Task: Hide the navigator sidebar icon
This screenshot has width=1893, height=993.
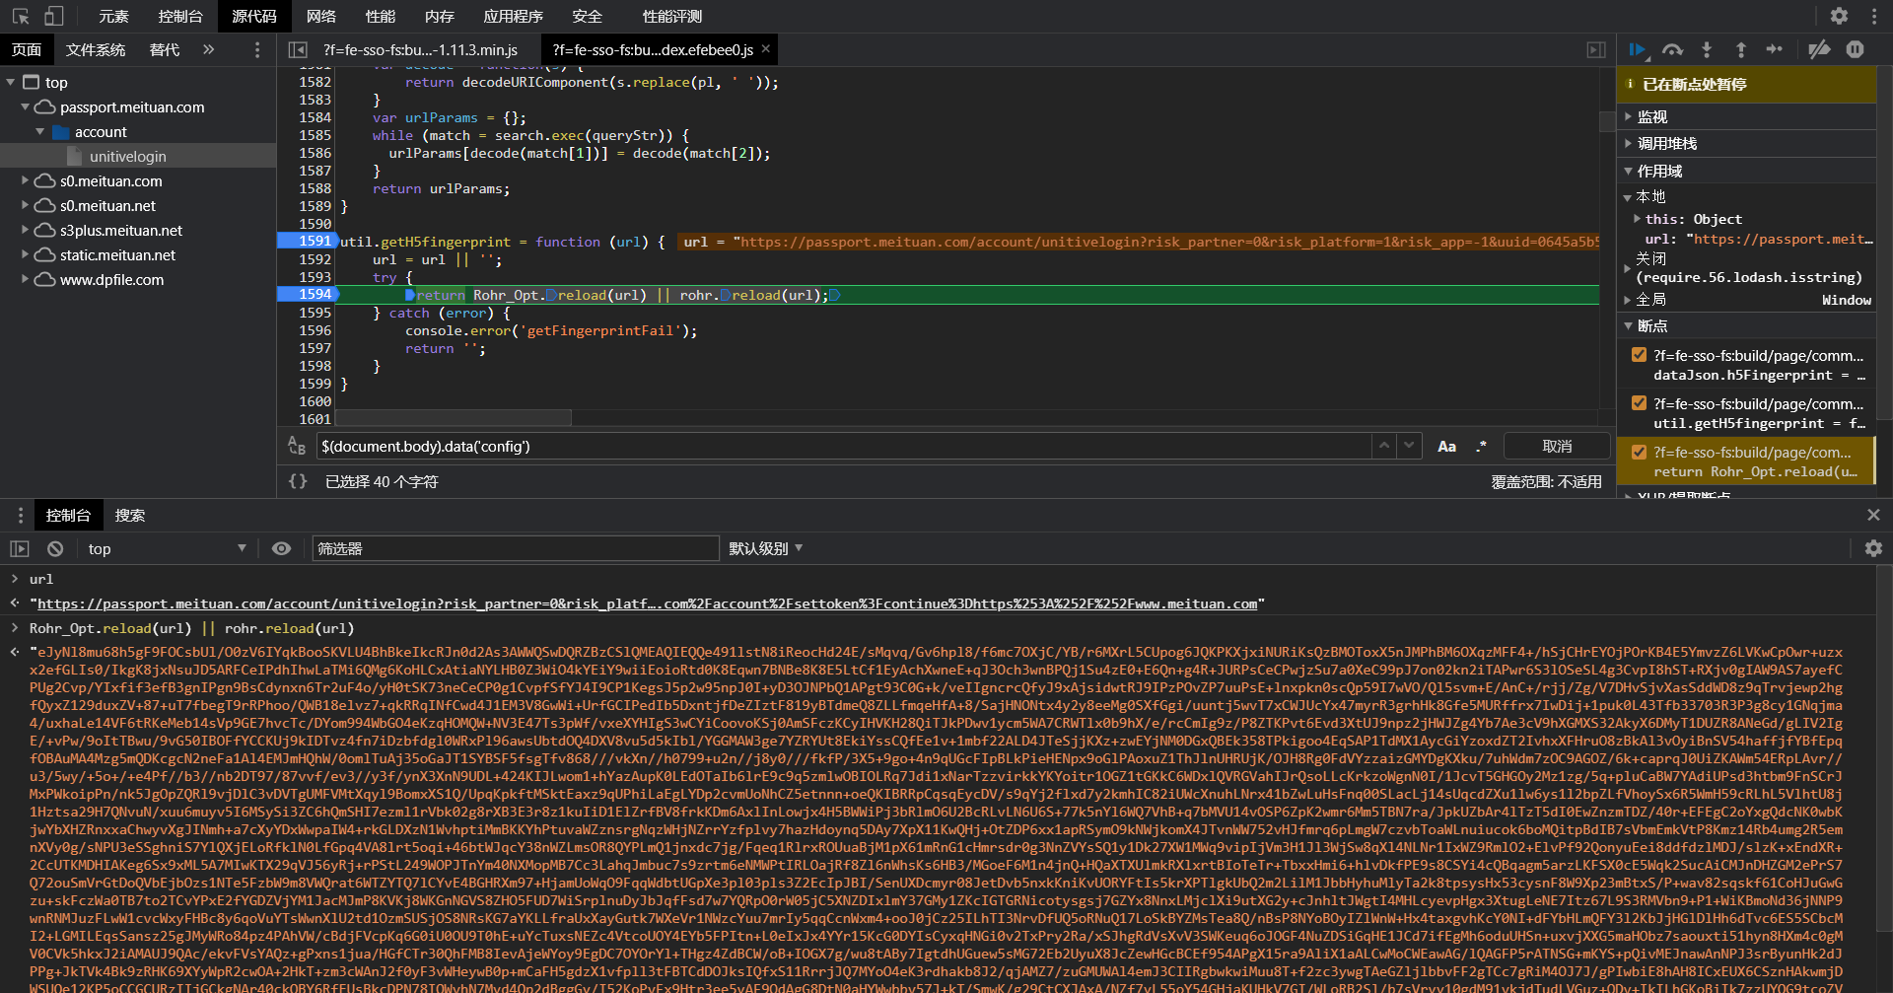Action: (x=298, y=49)
